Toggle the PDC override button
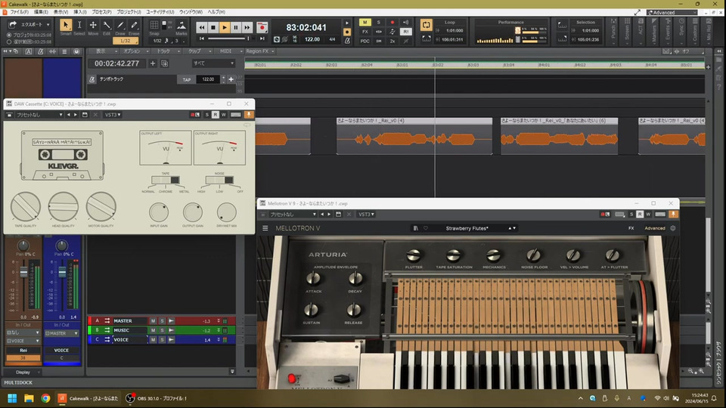726x408 pixels. coord(365,41)
